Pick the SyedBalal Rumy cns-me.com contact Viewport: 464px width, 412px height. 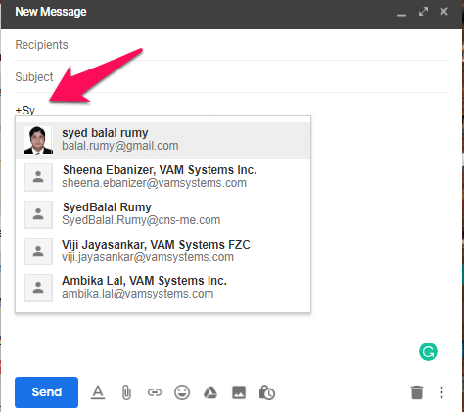(x=162, y=214)
